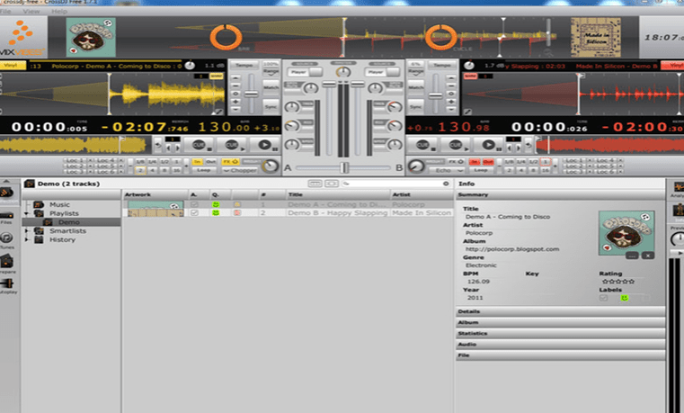
Task: Toggle Vinyl mode on deck A
Action: (12, 66)
